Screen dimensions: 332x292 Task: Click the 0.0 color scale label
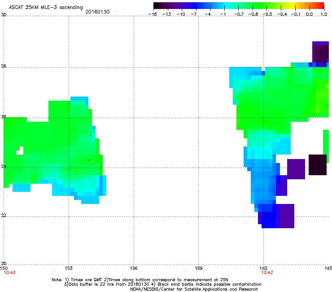(x=310, y=14)
